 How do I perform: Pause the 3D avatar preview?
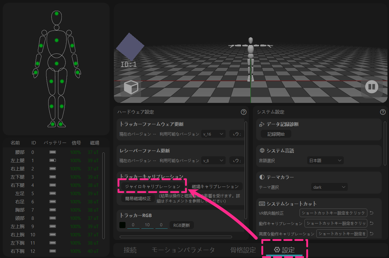[x=372, y=87]
